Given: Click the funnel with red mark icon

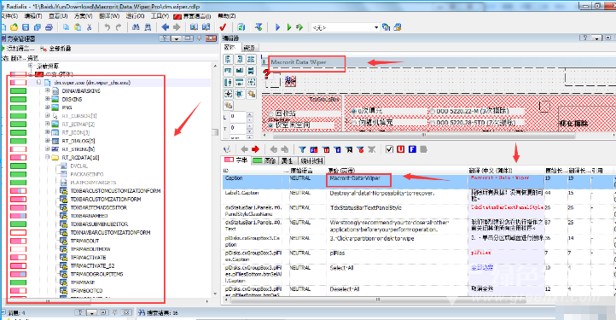Looking at the screenshot, I should 360,149.
